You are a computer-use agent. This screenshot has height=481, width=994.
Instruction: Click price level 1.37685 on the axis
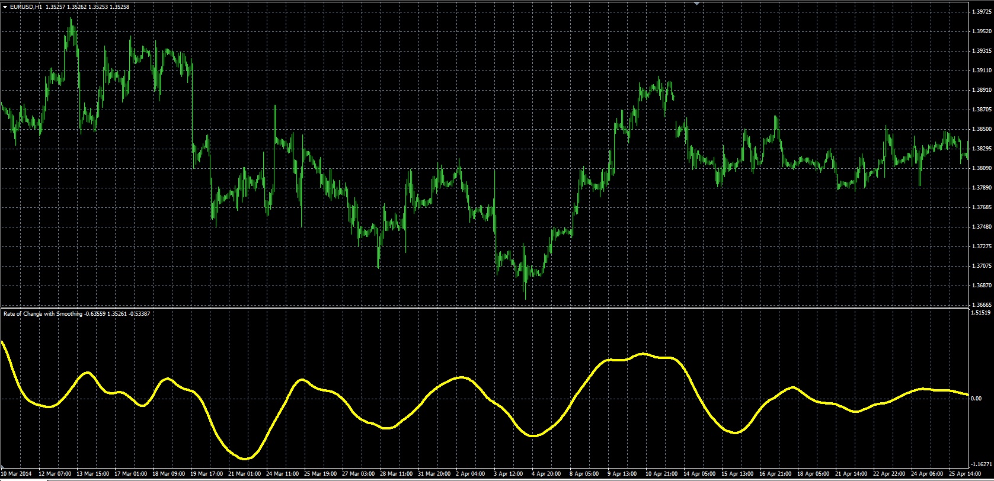981,207
